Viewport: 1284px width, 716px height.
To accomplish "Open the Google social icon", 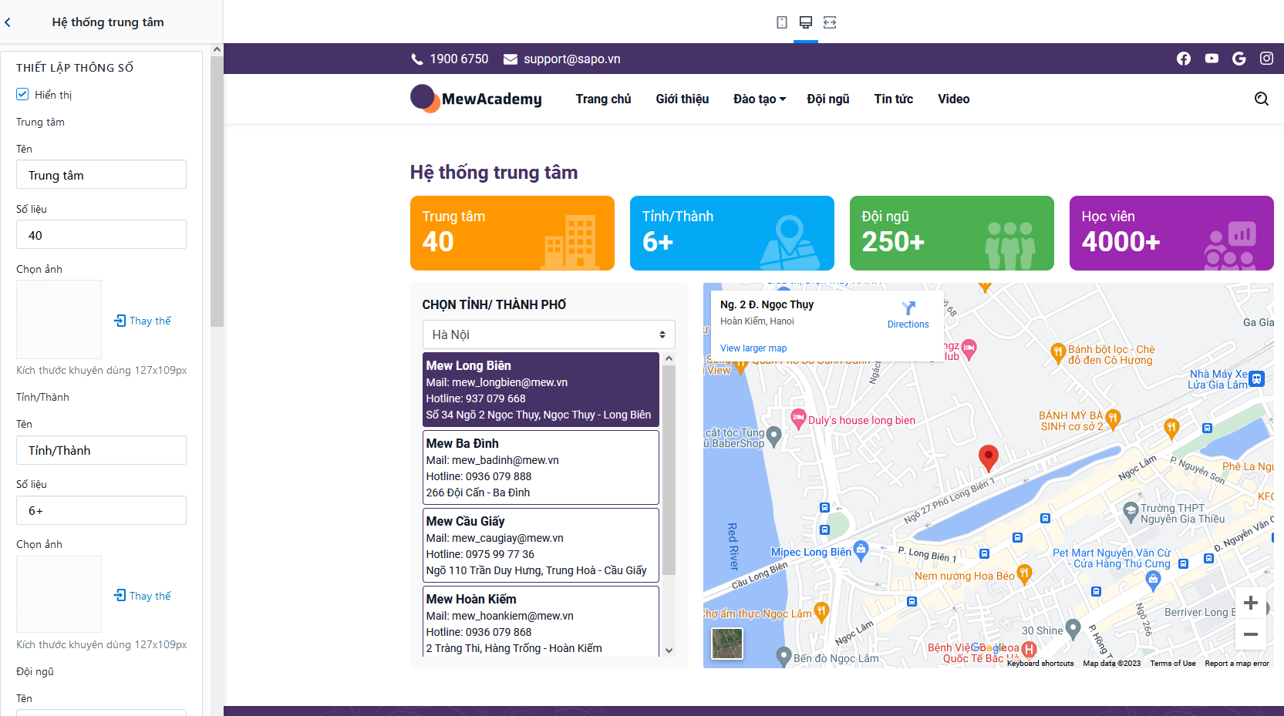I will (x=1239, y=59).
